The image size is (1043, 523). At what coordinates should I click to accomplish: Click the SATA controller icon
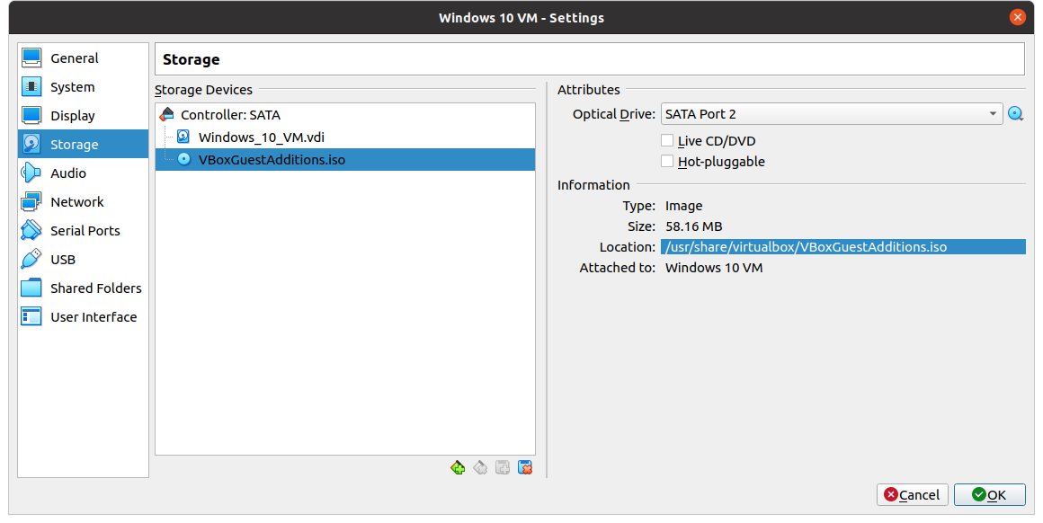point(167,114)
